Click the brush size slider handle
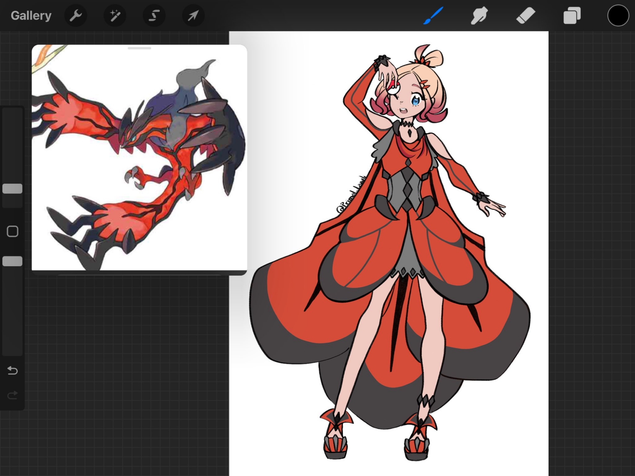This screenshot has height=476, width=635. [x=12, y=188]
